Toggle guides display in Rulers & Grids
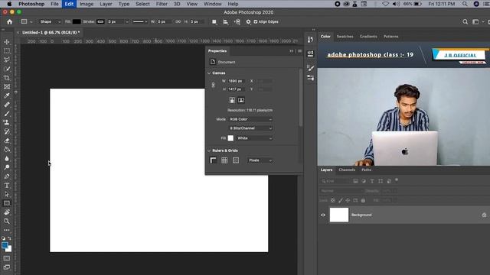The height and width of the screenshot is (275, 490). coord(236,160)
